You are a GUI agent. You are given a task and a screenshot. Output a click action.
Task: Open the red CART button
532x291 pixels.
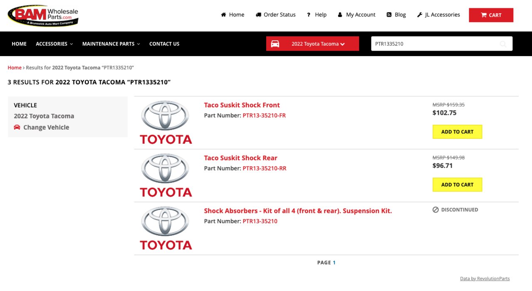pyautogui.click(x=491, y=15)
